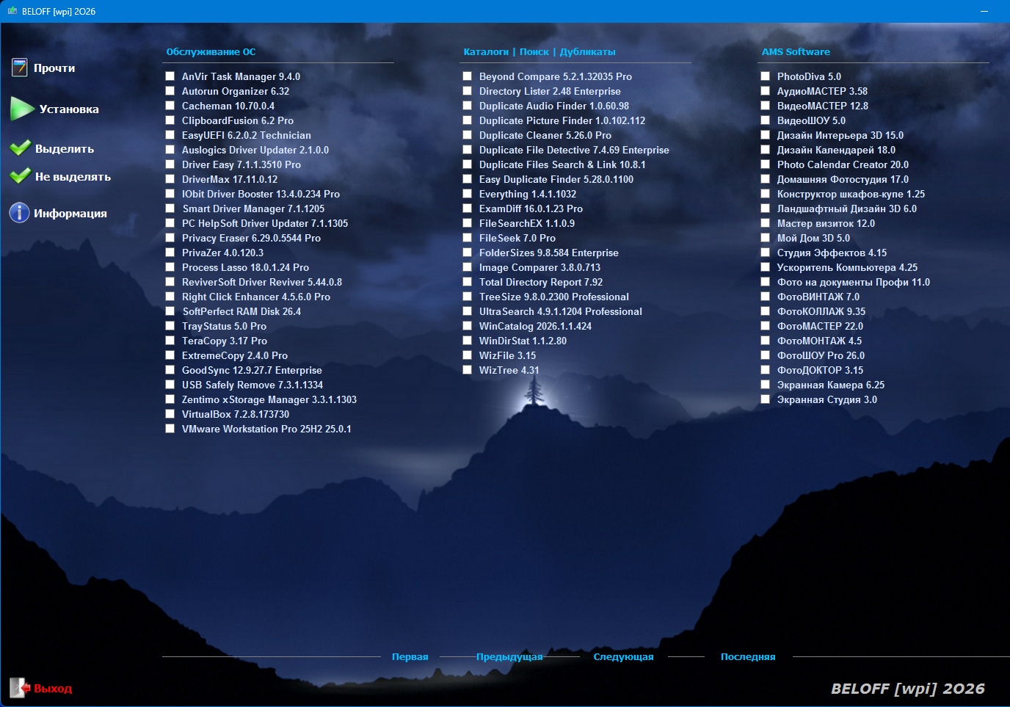Click Duplicate Audio Finder 1.0.60.98 text
The width and height of the screenshot is (1010, 707).
point(554,106)
